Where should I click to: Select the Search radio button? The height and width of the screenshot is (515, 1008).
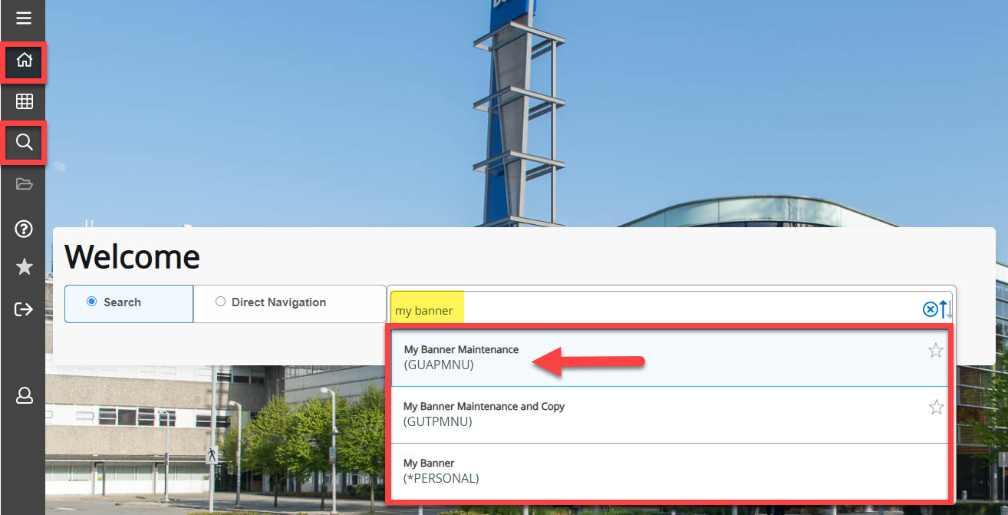93,302
